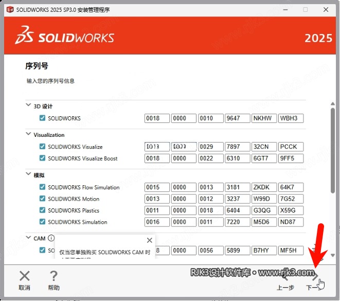Screen dimensions: 340x301
Task: Click scrollbar up arrow
Action: coord(333,103)
